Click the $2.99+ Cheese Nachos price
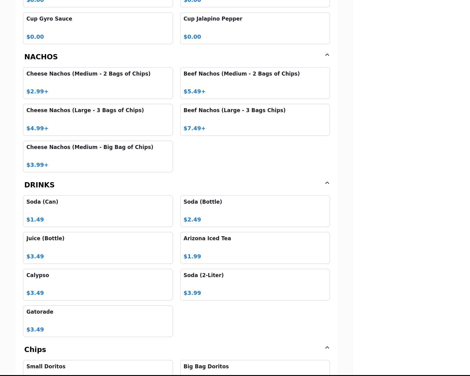The height and width of the screenshot is (376, 470). tap(37, 92)
